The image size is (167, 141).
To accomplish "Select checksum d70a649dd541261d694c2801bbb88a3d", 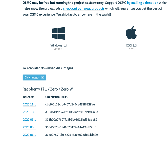I will [x=72, y=112].
